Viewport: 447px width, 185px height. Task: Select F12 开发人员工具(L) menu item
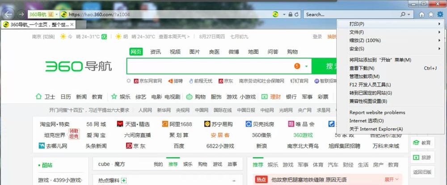click(x=390, y=85)
